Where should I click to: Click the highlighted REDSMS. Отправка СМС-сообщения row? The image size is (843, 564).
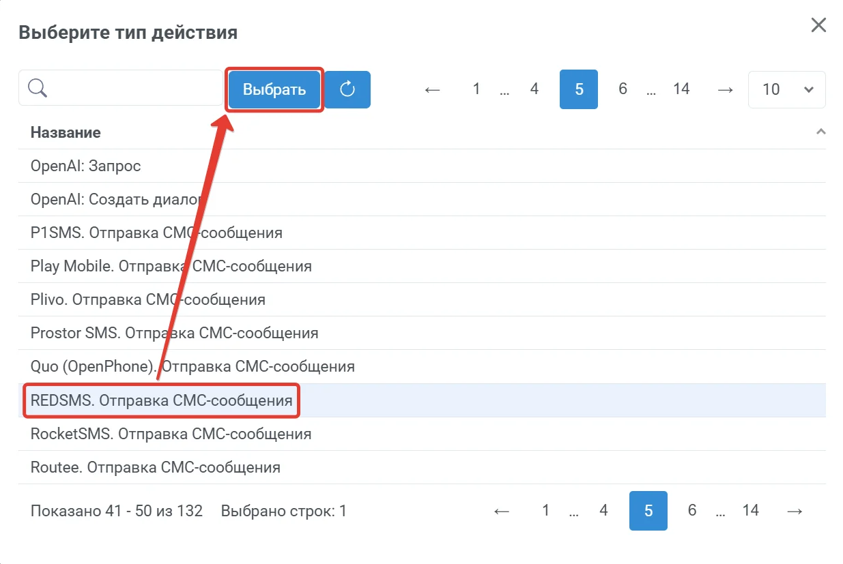[x=422, y=400]
